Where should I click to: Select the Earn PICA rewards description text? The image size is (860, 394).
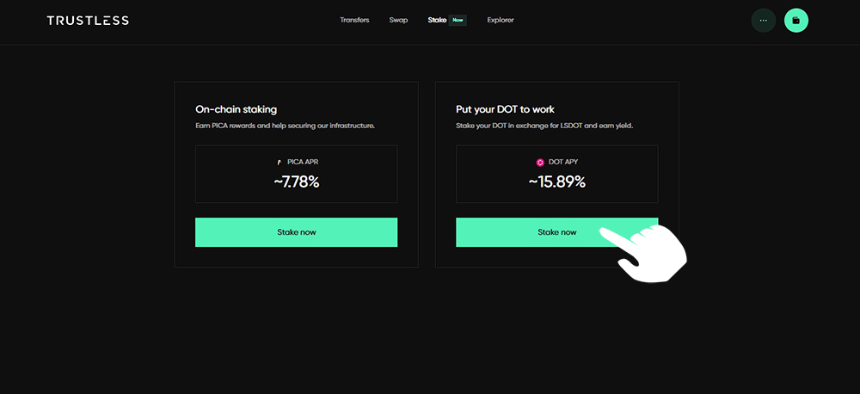pyautogui.click(x=285, y=126)
